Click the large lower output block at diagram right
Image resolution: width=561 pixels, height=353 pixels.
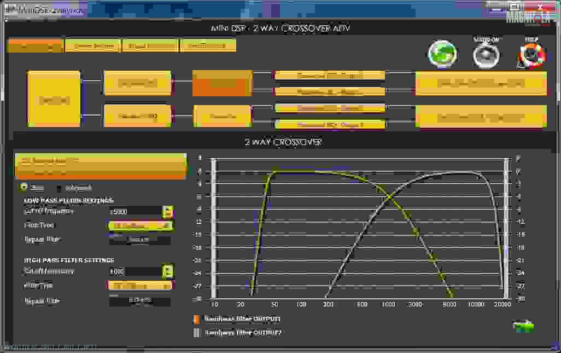coord(481,117)
